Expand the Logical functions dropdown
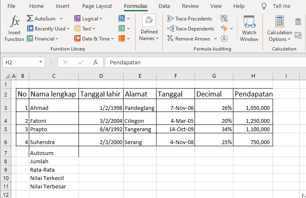The width and height of the screenshot is (306, 198). pyautogui.click(x=88, y=18)
